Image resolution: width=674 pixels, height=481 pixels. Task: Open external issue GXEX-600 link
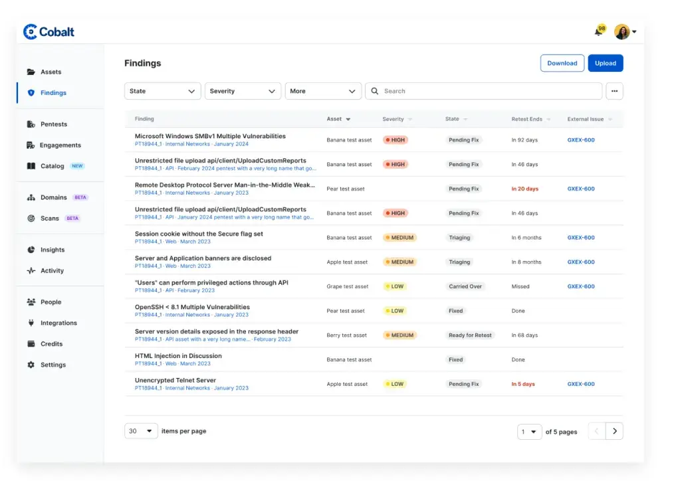[582, 140]
